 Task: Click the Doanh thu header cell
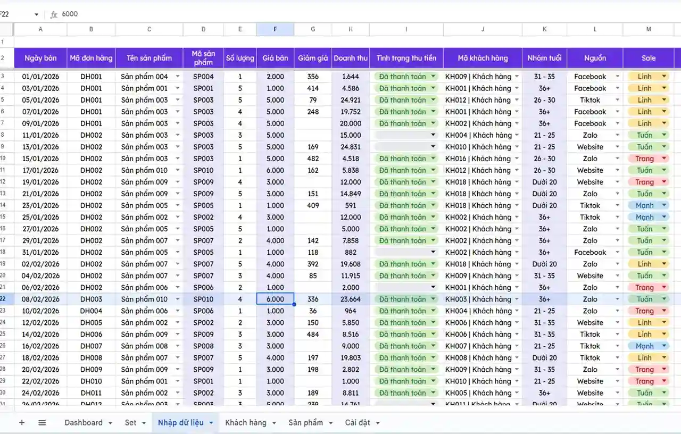[x=351, y=58]
